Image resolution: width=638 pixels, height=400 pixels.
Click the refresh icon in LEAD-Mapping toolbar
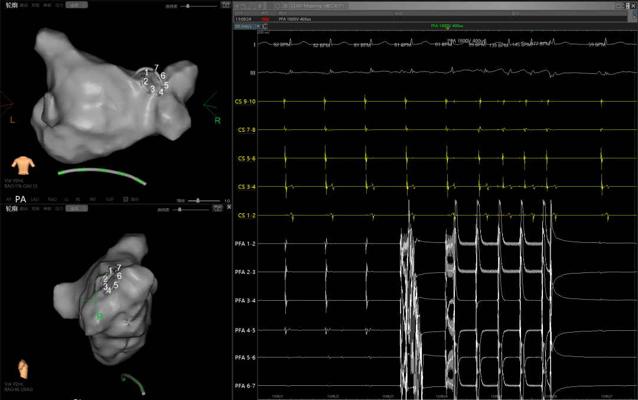click(x=278, y=5)
